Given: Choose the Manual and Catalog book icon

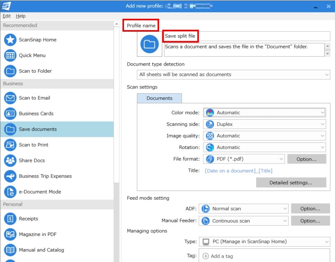Looking at the screenshot, I should pyautogui.click(x=10, y=250).
